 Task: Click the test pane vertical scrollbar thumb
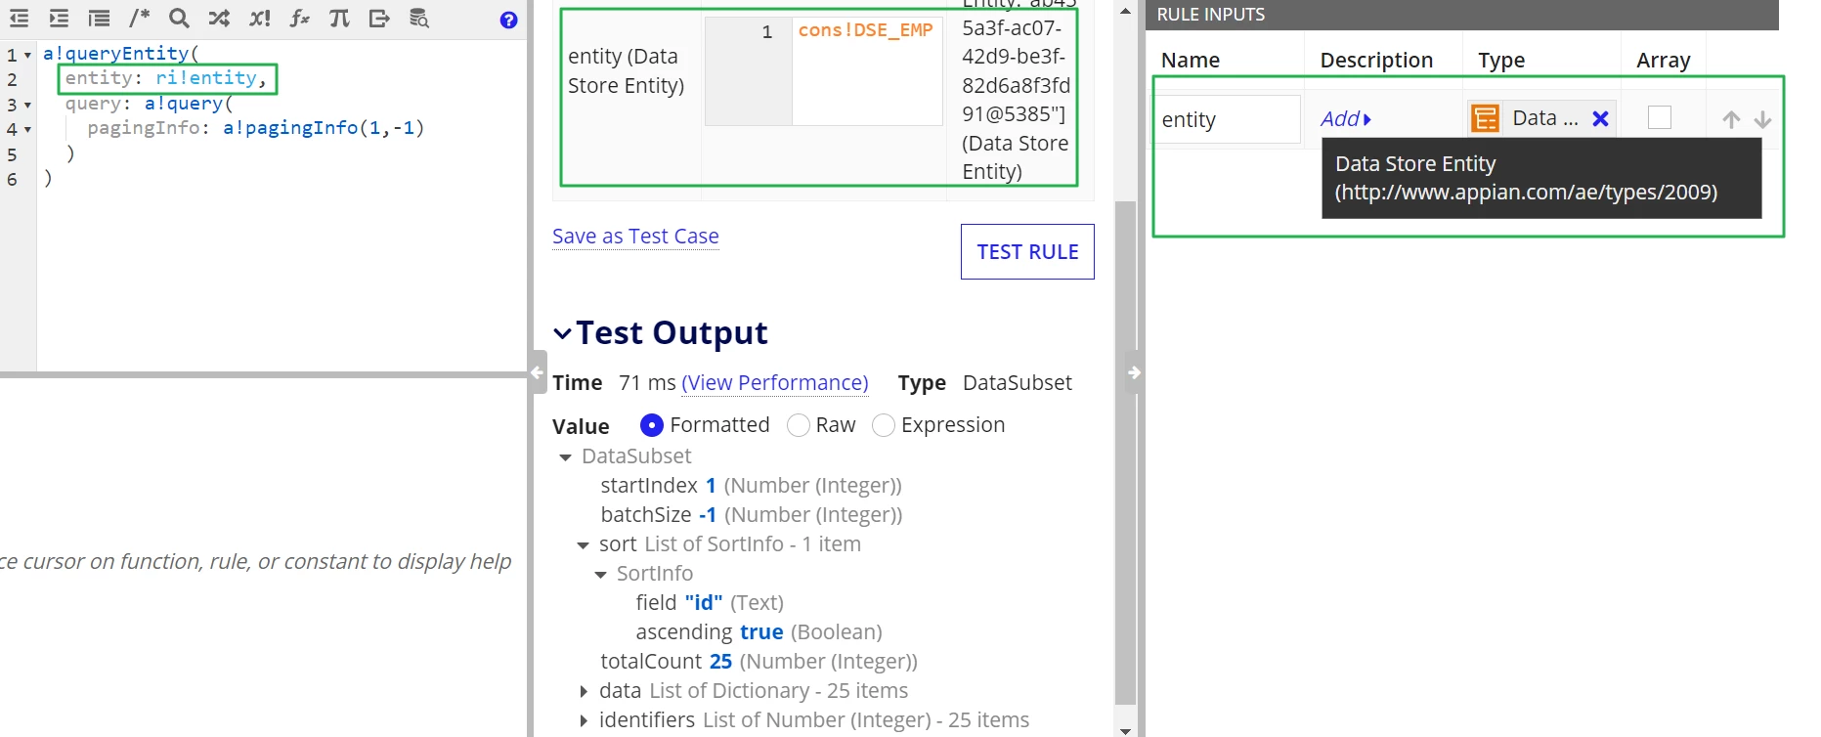click(x=1125, y=453)
